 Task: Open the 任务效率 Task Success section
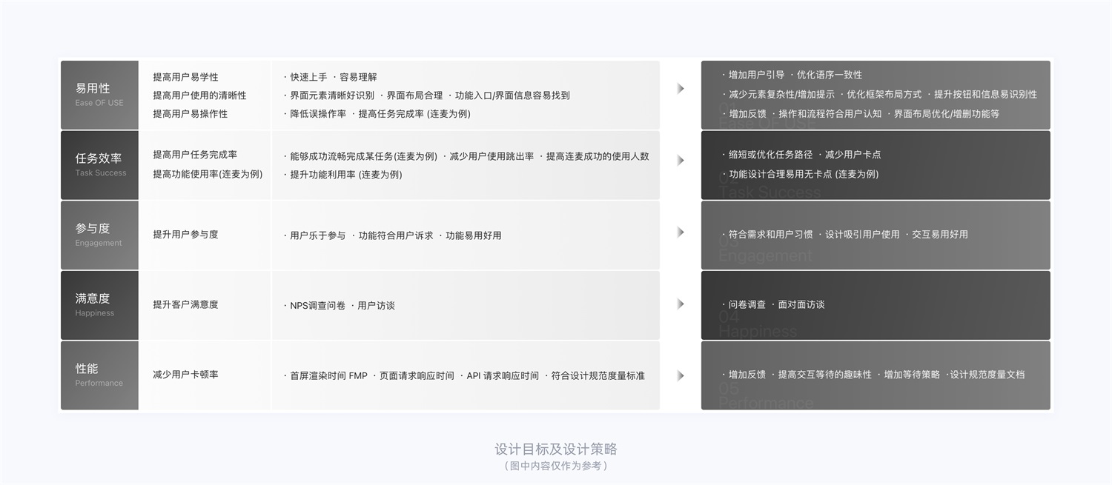[x=99, y=164]
